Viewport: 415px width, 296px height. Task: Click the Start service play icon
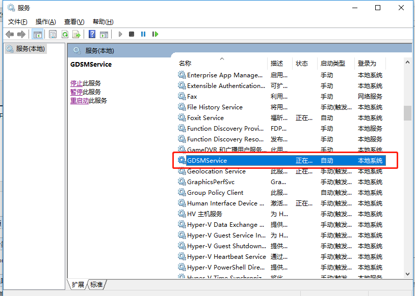pos(120,34)
